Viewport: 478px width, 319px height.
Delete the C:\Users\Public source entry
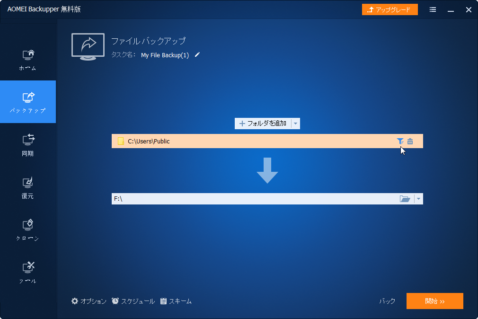410,141
